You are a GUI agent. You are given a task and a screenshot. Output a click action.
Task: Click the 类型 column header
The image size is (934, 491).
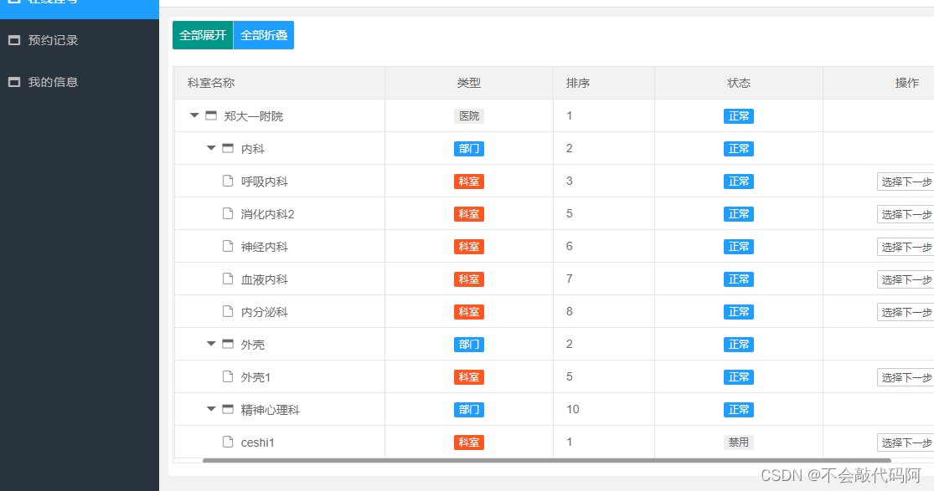pos(469,83)
